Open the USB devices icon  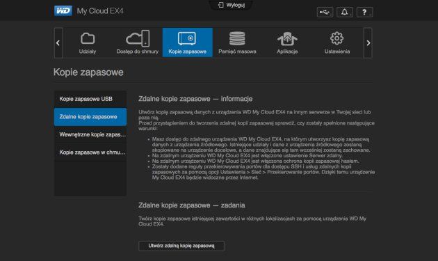click(325, 12)
